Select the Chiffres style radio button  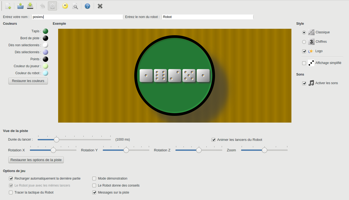304,42
